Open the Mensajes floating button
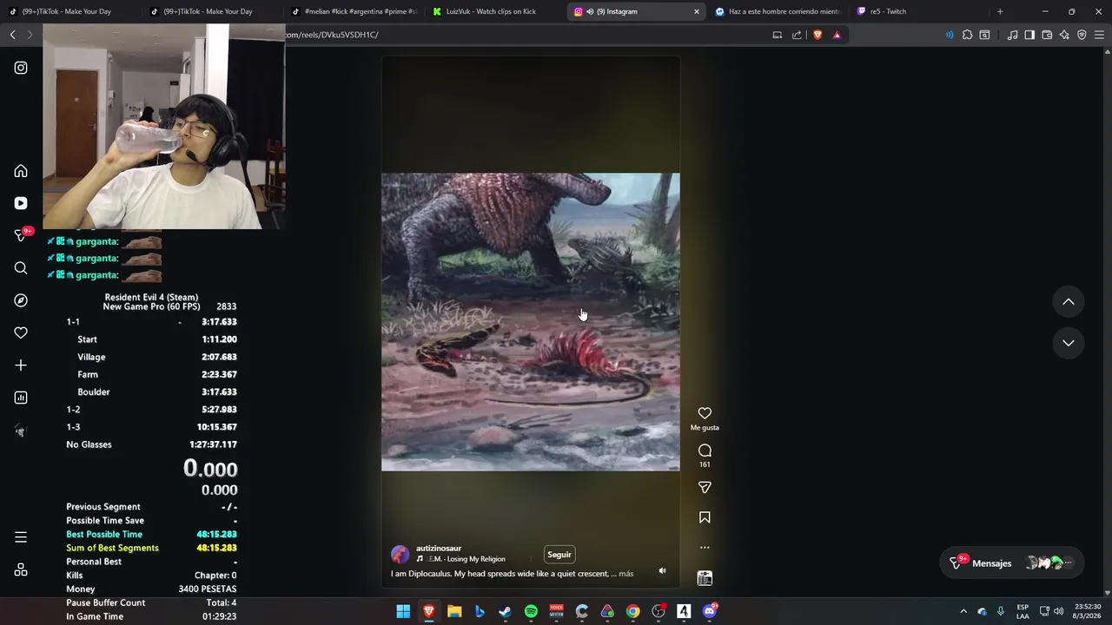 pyautogui.click(x=1010, y=563)
